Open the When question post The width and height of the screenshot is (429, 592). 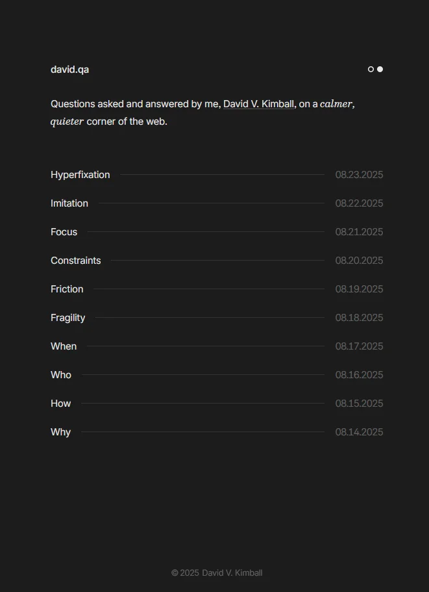(64, 346)
